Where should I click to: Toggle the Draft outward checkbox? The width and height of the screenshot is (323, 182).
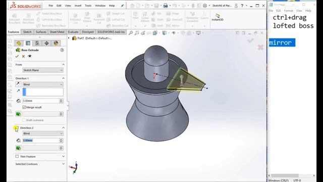coord(24,120)
